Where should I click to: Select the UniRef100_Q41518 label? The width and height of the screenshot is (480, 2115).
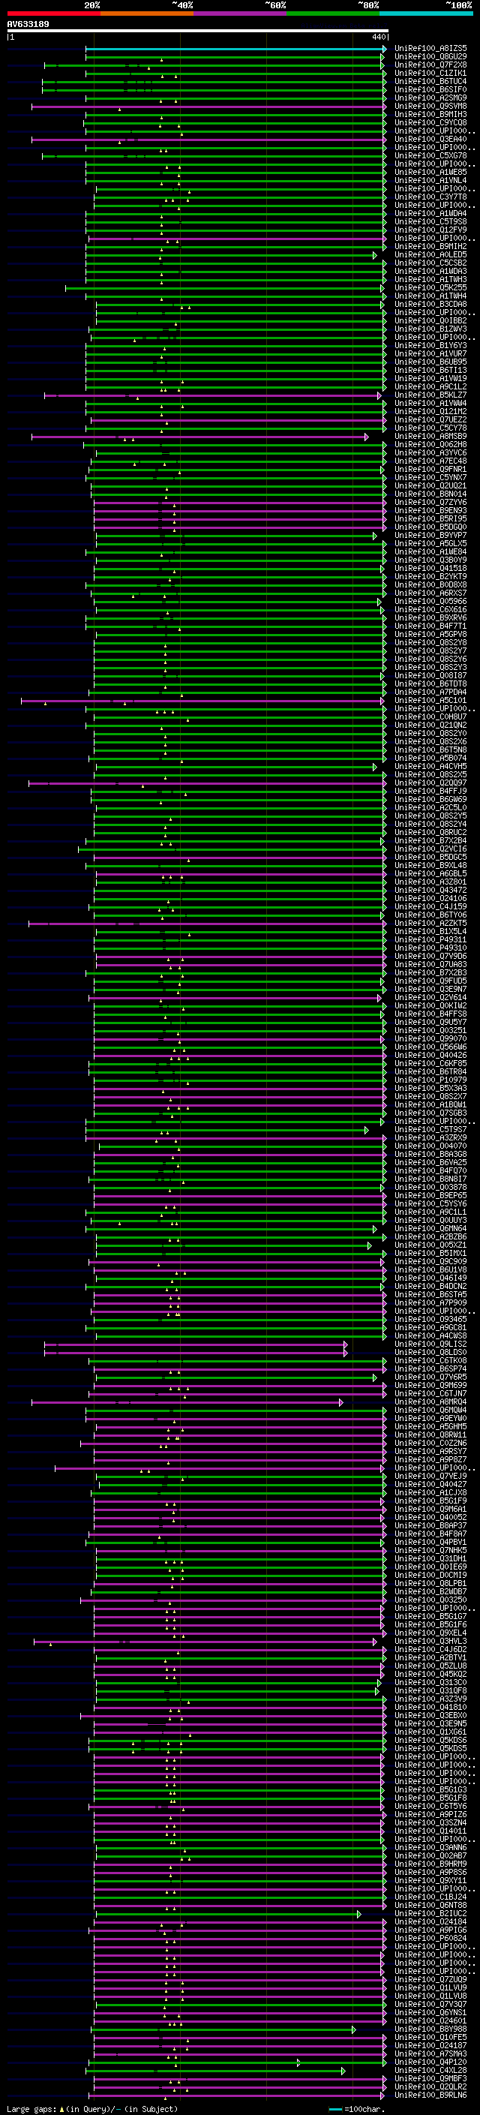click(430, 569)
